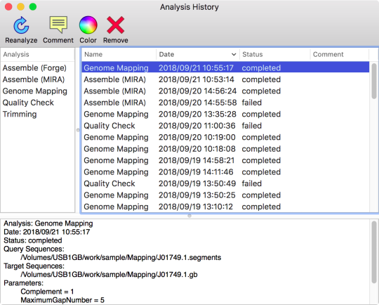Click the horizontal splitter handle above details
Viewport: 379px width, 305px height.
coord(189,216)
